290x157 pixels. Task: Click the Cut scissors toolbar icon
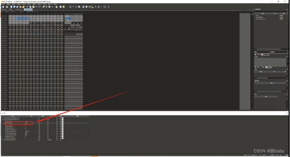[27, 7]
